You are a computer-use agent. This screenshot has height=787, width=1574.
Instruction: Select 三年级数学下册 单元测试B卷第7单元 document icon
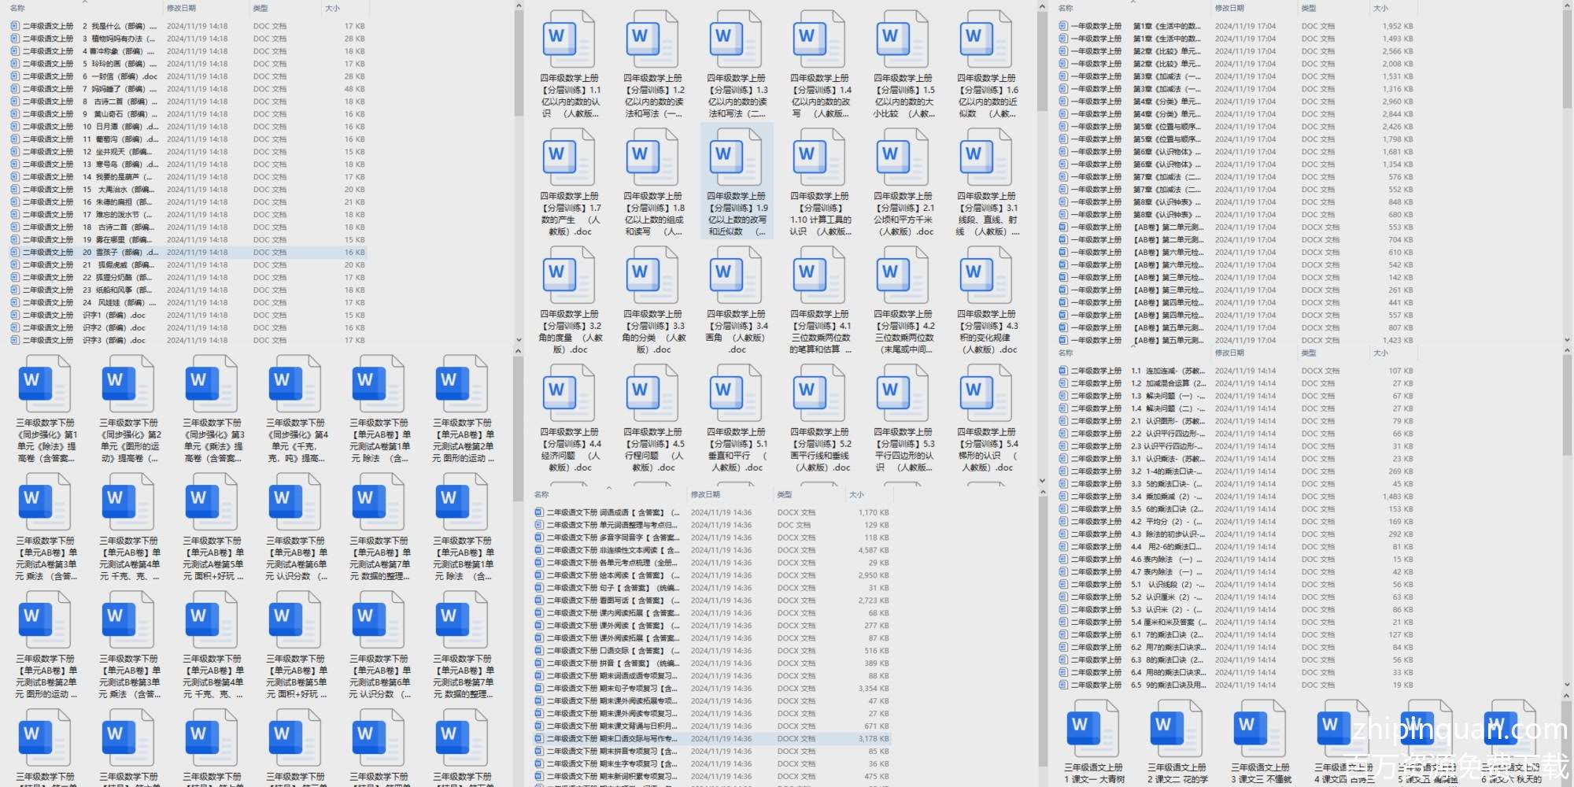point(461,620)
